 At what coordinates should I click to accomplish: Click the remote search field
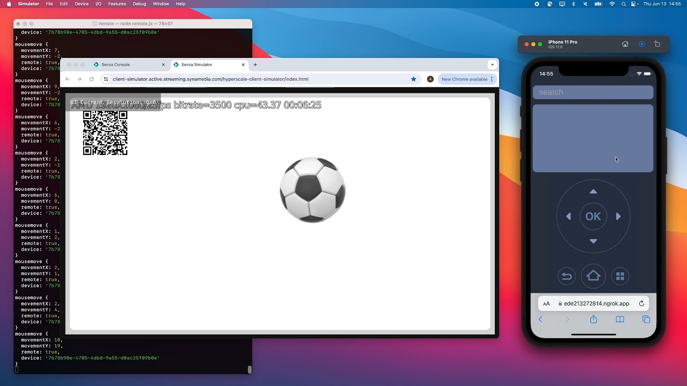click(x=593, y=92)
